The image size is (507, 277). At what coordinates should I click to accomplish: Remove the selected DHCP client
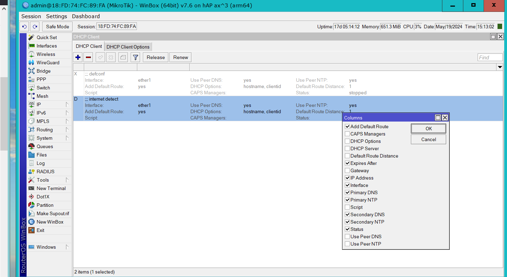(88, 57)
